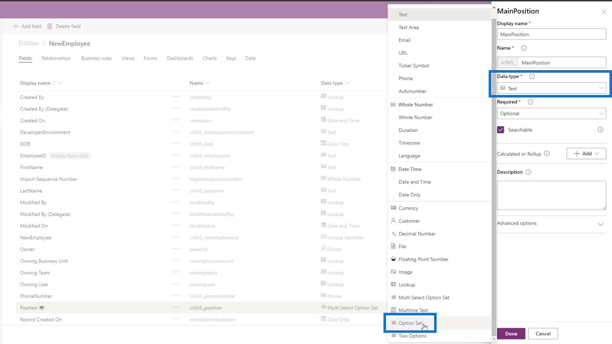Close the MainPosition panel with X

click(604, 12)
